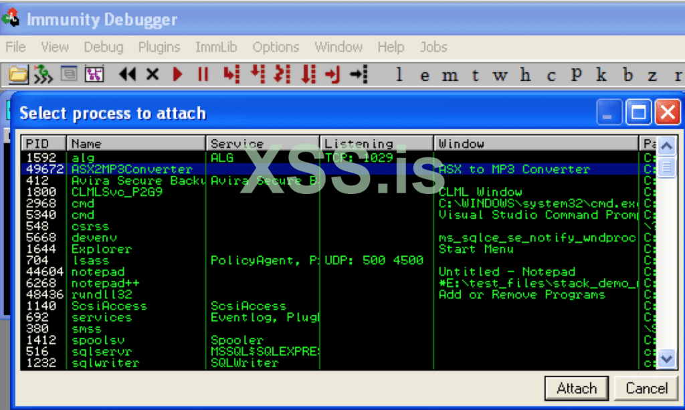This screenshot has width=685, height=410.
Task: Select the rundll32 process row
Action: pos(338,294)
